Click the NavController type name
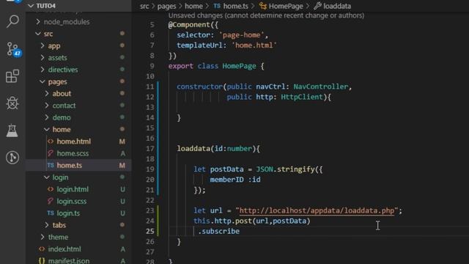469x264 pixels. [321, 87]
